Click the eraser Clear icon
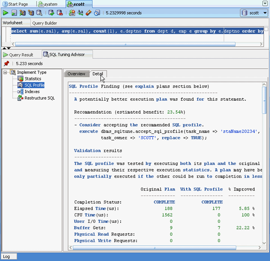 click(x=88, y=13)
